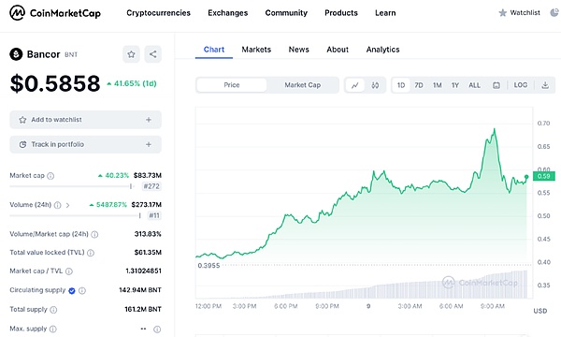
Task: Star Bancor with the favorite icon
Action: click(131, 54)
